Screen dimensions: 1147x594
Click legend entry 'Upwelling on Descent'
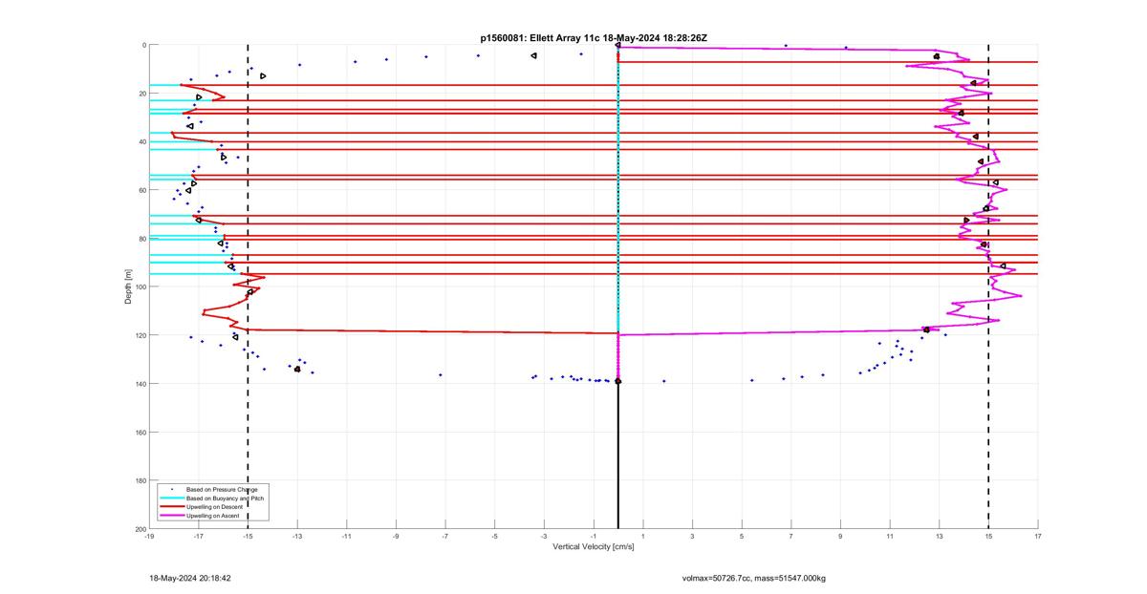(214, 507)
